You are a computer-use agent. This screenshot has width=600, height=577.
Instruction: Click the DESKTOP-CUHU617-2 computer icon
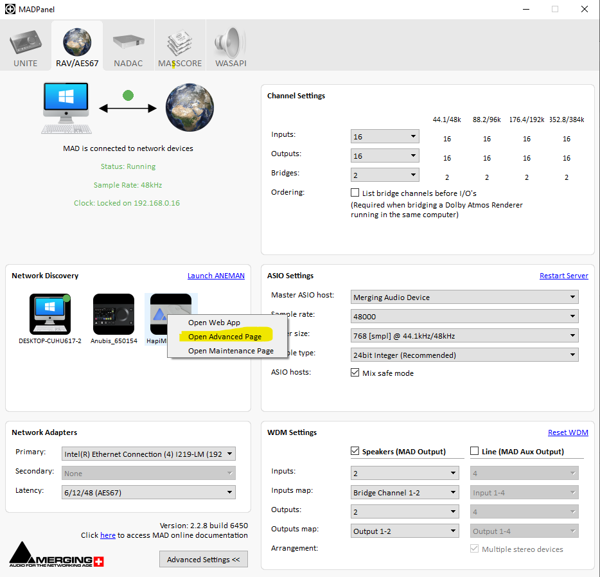[49, 314]
